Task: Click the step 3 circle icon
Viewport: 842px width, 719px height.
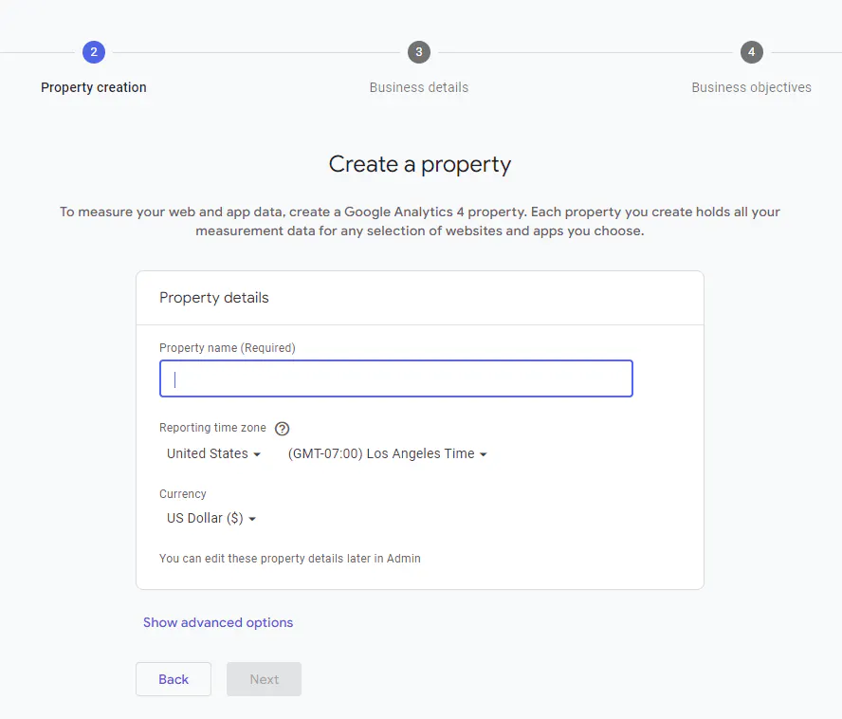Action: pos(419,52)
